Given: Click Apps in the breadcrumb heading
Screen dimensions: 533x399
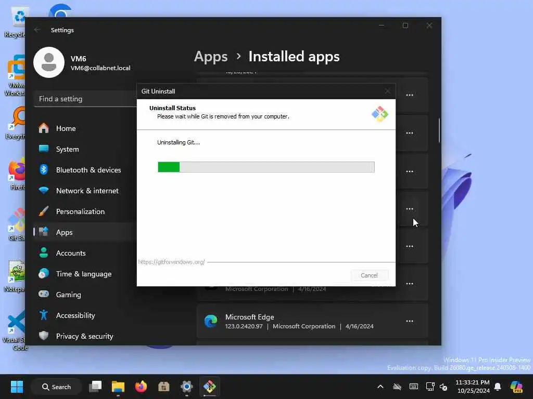Looking at the screenshot, I should 211,57.
